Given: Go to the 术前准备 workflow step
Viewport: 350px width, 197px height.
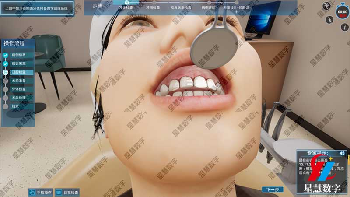Looking at the screenshot, I should 19,81.
